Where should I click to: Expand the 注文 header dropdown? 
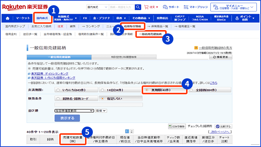[157, 7]
